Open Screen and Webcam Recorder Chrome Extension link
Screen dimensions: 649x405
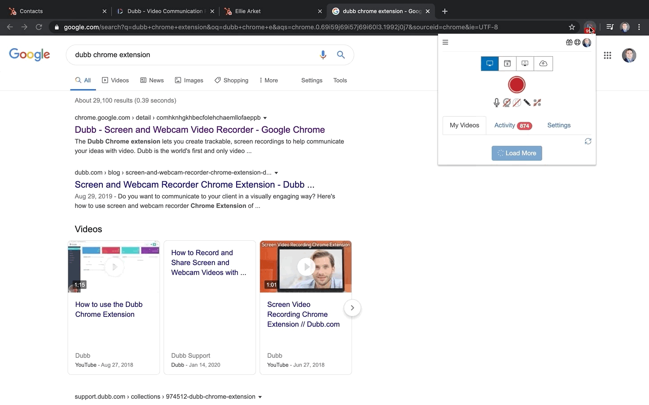[x=195, y=184]
